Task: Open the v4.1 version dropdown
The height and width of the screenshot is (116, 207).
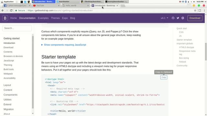Action: click(x=164, y=18)
